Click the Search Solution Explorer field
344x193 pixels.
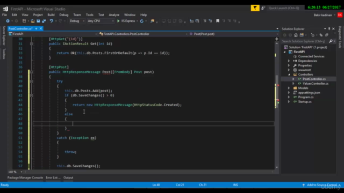(305, 41)
